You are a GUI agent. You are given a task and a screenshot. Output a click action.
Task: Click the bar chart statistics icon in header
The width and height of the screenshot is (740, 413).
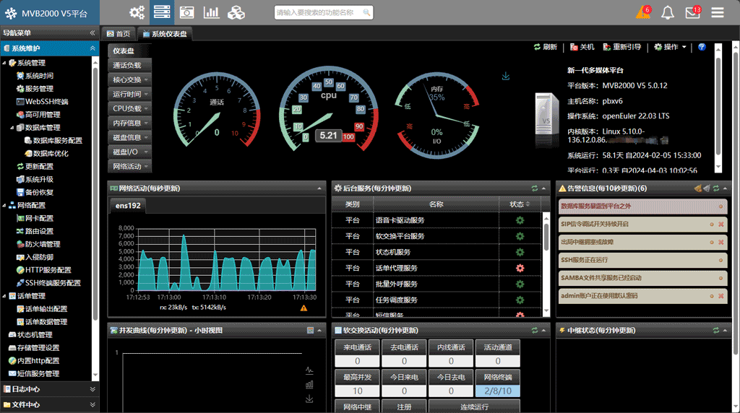pyautogui.click(x=211, y=12)
